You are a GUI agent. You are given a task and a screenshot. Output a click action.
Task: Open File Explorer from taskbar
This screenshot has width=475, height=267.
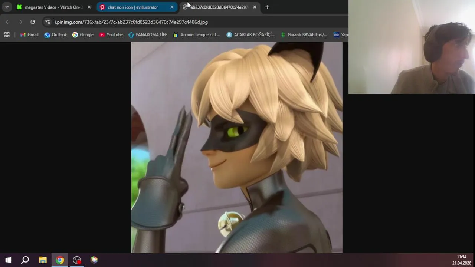tap(43, 260)
